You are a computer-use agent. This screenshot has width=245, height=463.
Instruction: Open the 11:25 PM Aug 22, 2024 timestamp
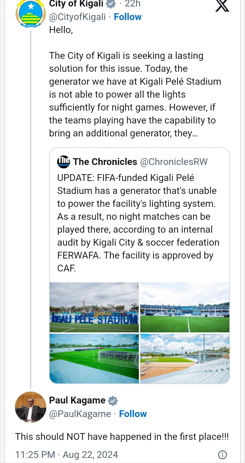point(67,455)
